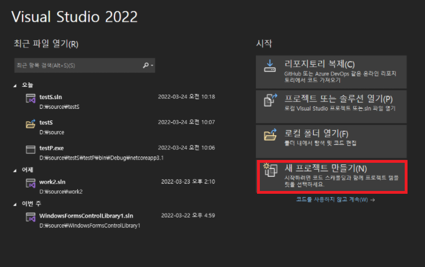Viewport: 425px width, 267px height.
Task: Click the clone repository download icon
Action: click(x=269, y=66)
